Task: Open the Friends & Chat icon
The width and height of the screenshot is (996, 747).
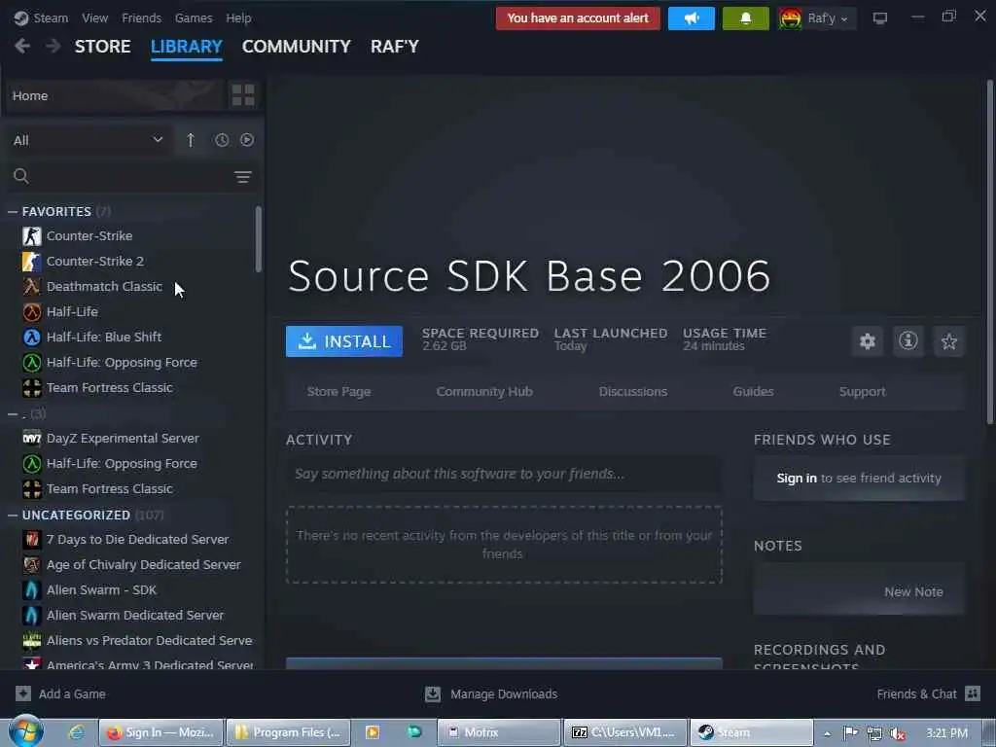Action: (973, 694)
